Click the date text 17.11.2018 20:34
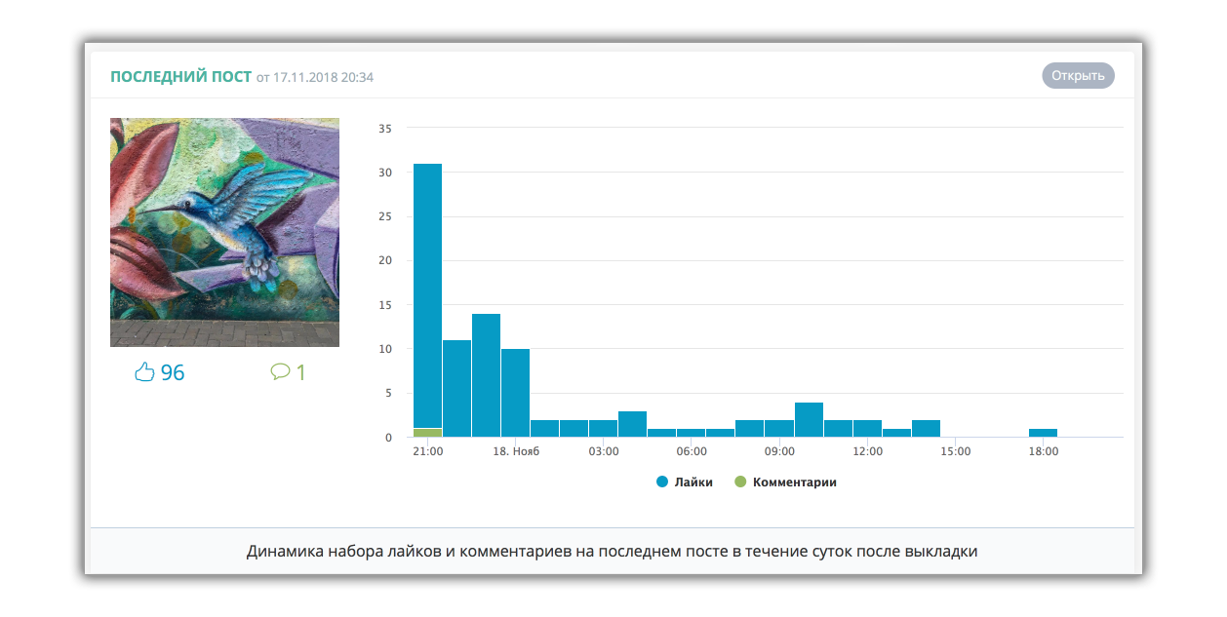Image resolution: width=1227 pixels, height=617 pixels. point(323,77)
